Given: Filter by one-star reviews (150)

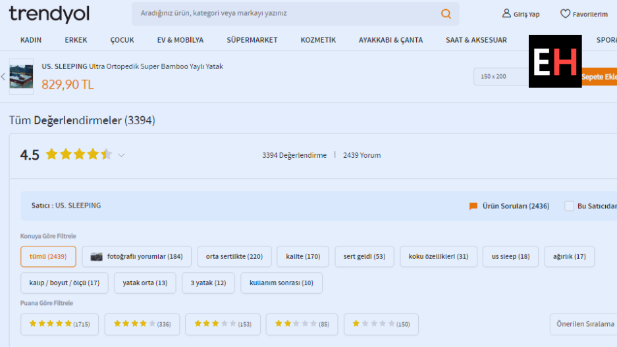Looking at the screenshot, I should 381,324.
